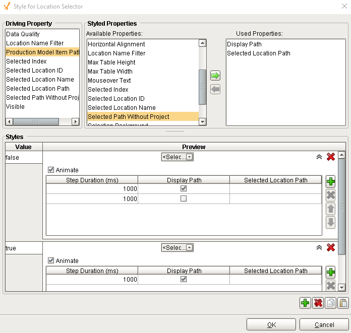This screenshot has height=333, width=351.
Task: Click the OK button
Action: point(271,325)
